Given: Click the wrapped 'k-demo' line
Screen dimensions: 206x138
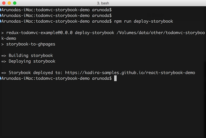Looking at the screenshot, I should pyautogui.click(x=9, y=38).
